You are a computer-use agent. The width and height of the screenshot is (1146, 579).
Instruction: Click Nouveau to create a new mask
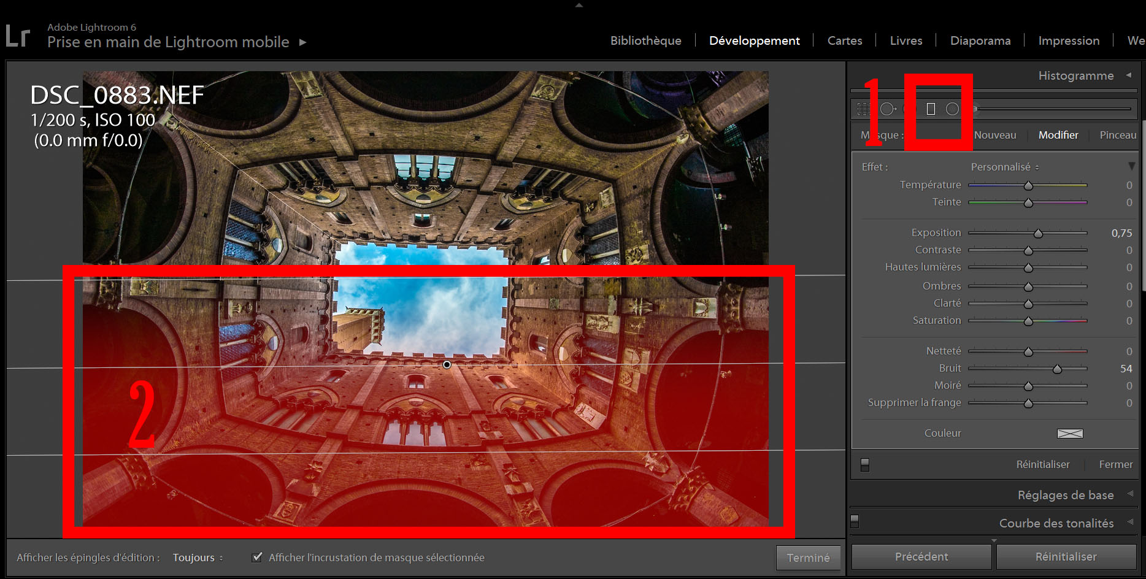[x=995, y=135]
